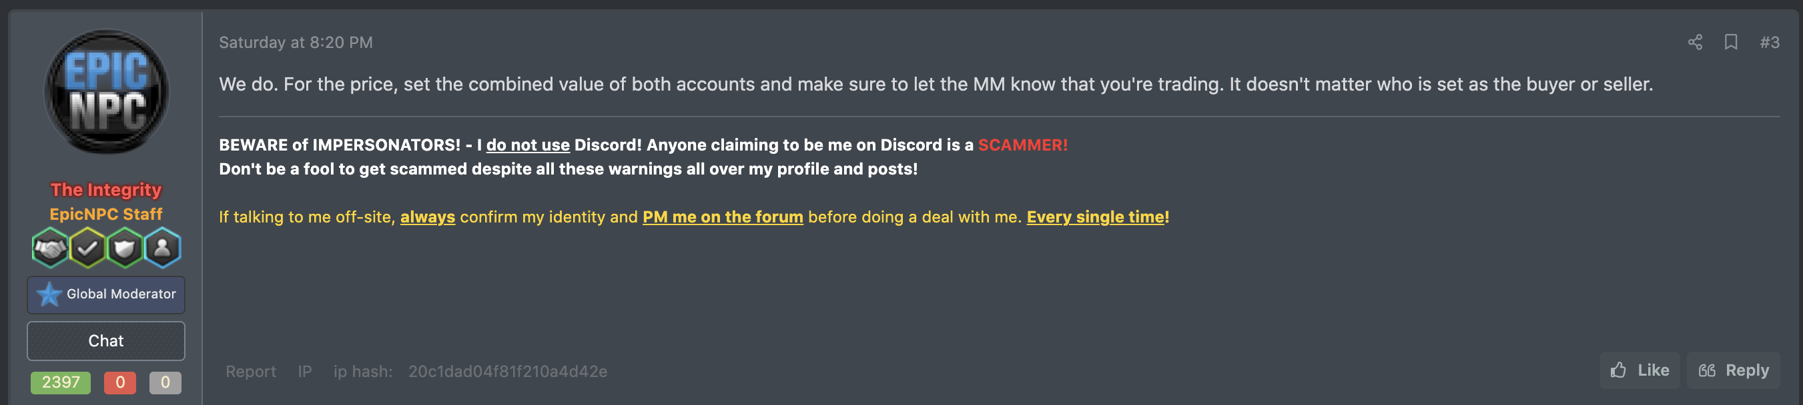Bookmark this post
This screenshot has height=405, width=1803.
pyautogui.click(x=1730, y=43)
